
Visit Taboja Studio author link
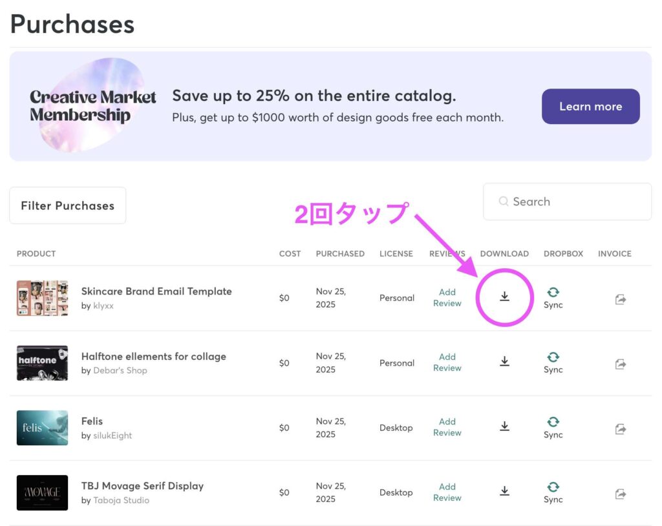point(122,500)
